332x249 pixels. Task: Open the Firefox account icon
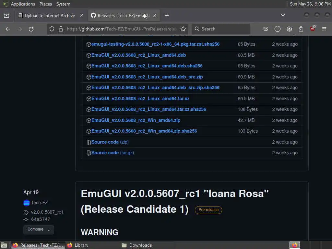(x=289, y=29)
